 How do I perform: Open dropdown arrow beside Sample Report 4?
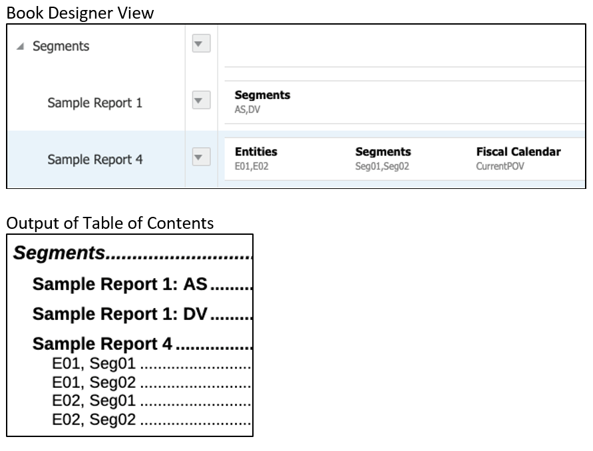pos(200,158)
